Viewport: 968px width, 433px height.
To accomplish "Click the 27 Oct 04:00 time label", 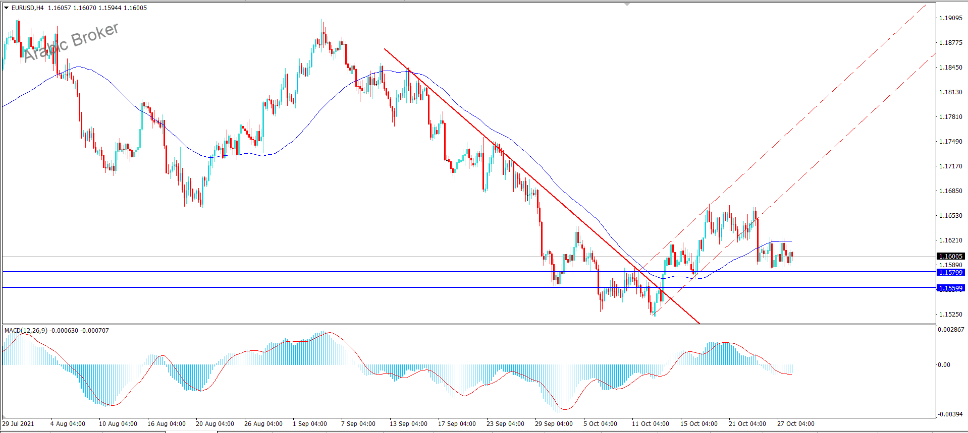I will (x=795, y=424).
